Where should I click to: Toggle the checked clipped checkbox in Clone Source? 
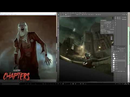pyautogui.click(x=108, y=31)
